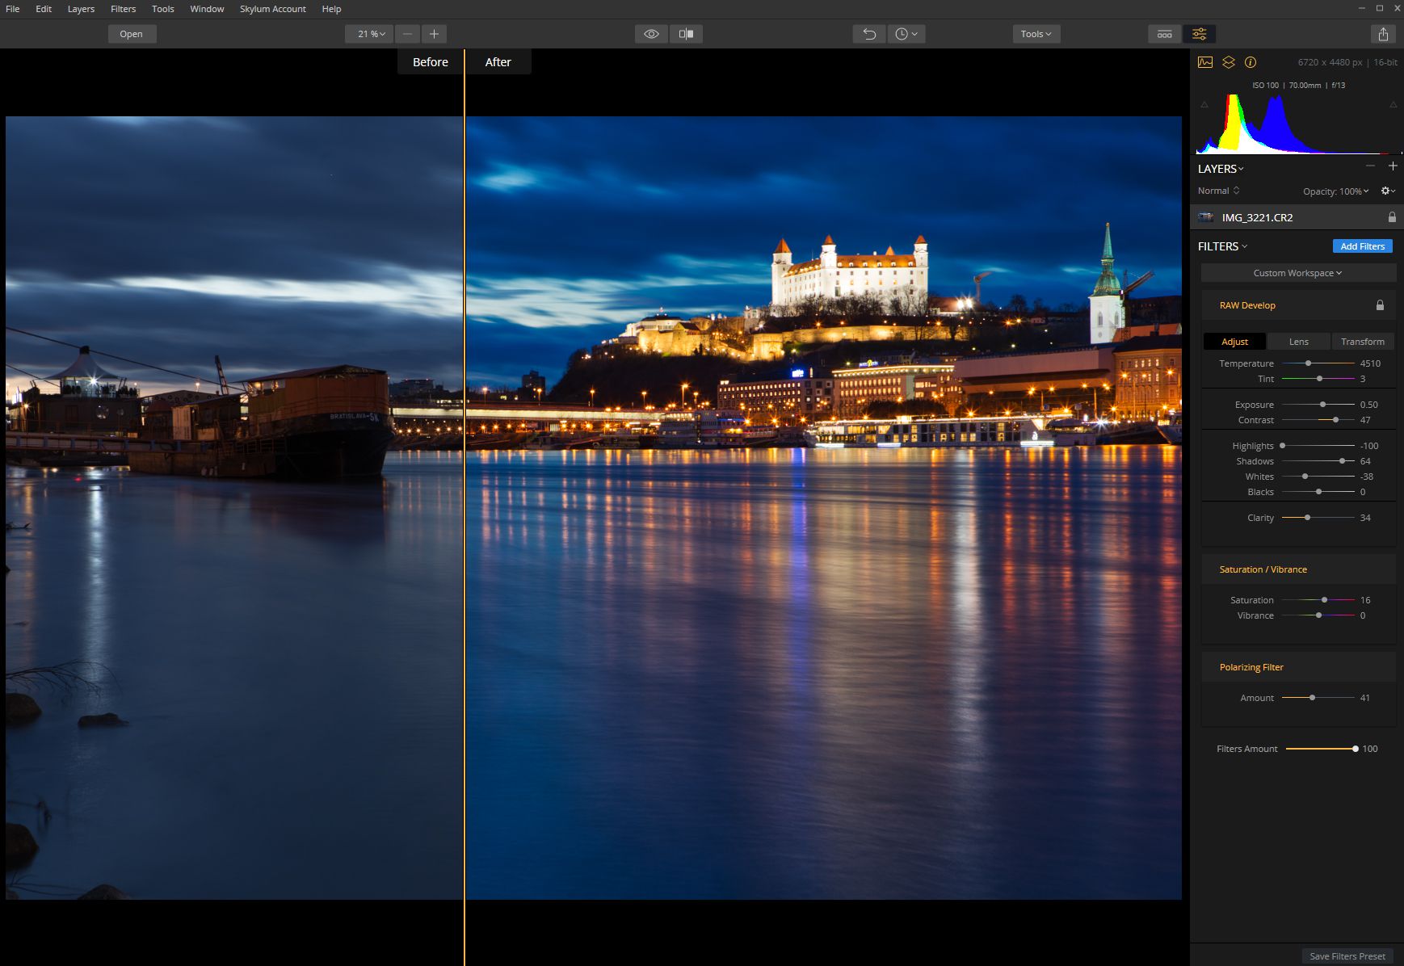Click the IMG_3221.CR2 layer thumbnail
Viewport: 1404px width, 966px height.
click(x=1206, y=217)
